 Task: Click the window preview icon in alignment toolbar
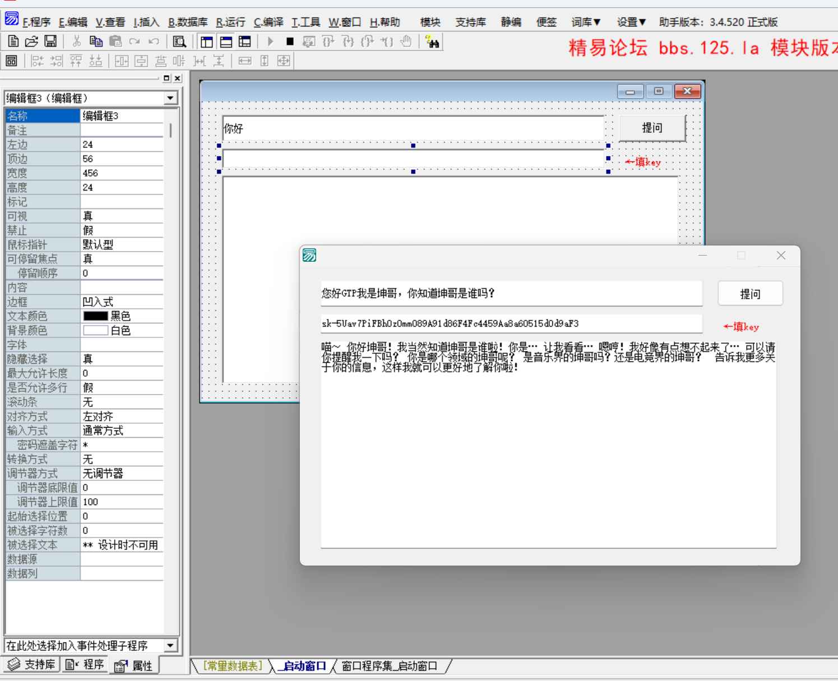click(x=12, y=61)
